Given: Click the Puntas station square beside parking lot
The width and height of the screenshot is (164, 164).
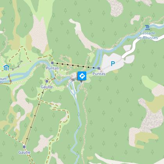Looking at the screenshot, I should pyautogui.click(x=99, y=68).
